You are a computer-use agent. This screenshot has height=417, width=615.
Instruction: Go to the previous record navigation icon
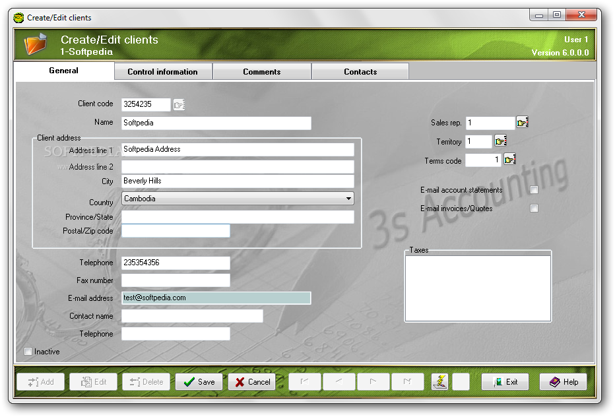tap(339, 381)
